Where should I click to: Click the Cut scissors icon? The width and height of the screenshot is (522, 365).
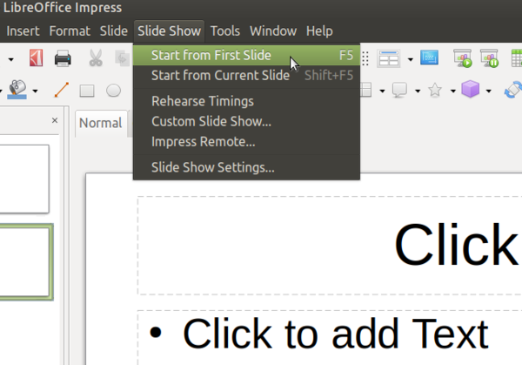[96, 58]
